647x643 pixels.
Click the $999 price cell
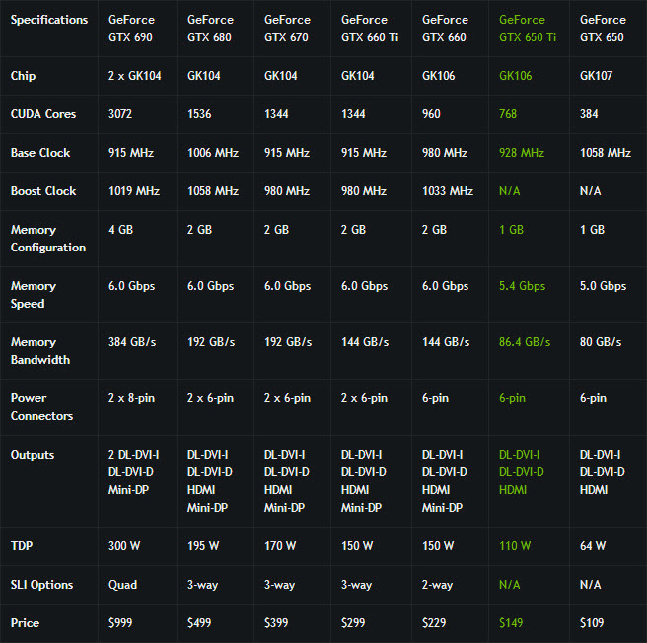(120, 622)
